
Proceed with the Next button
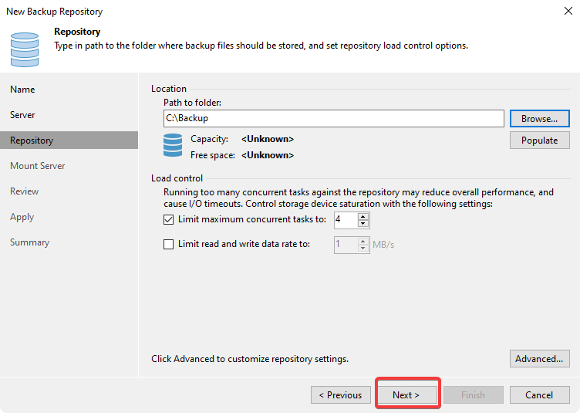[x=406, y=394]
